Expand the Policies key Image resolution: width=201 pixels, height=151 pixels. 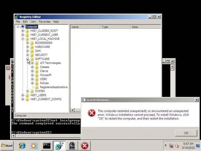(x=32, y=83)
